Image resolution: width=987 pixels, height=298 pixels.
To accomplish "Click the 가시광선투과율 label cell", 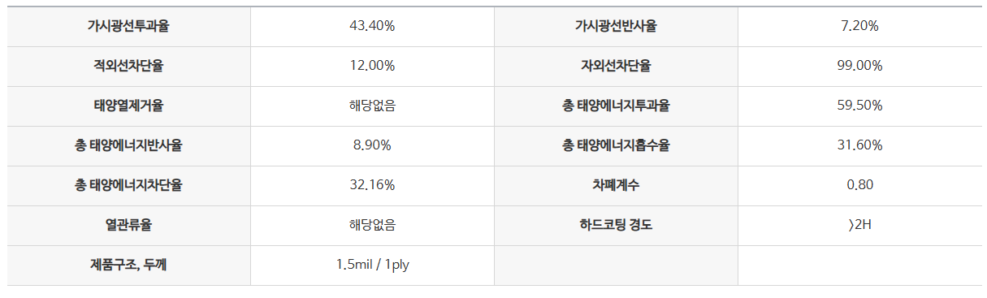I will (x=128, y=26).
